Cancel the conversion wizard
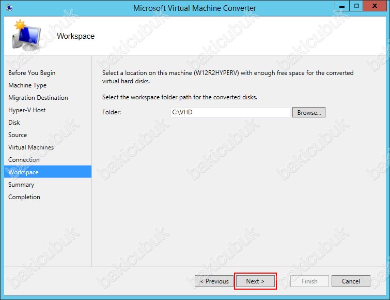The width and height of the screenshot is (390, 300). 351,281
